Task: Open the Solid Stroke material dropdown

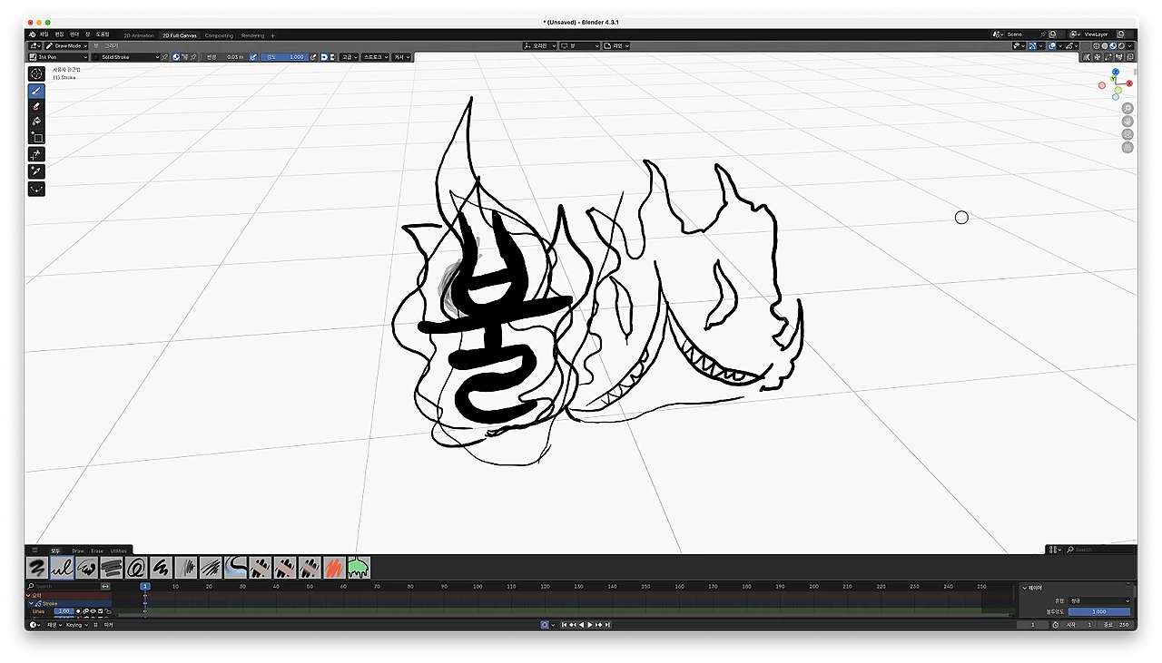Action: tap(124, 57)
